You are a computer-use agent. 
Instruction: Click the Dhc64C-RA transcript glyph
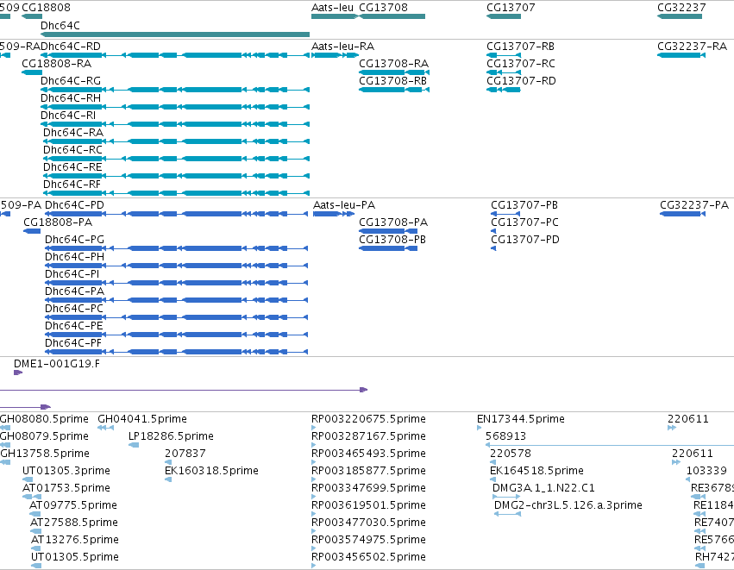176,141
